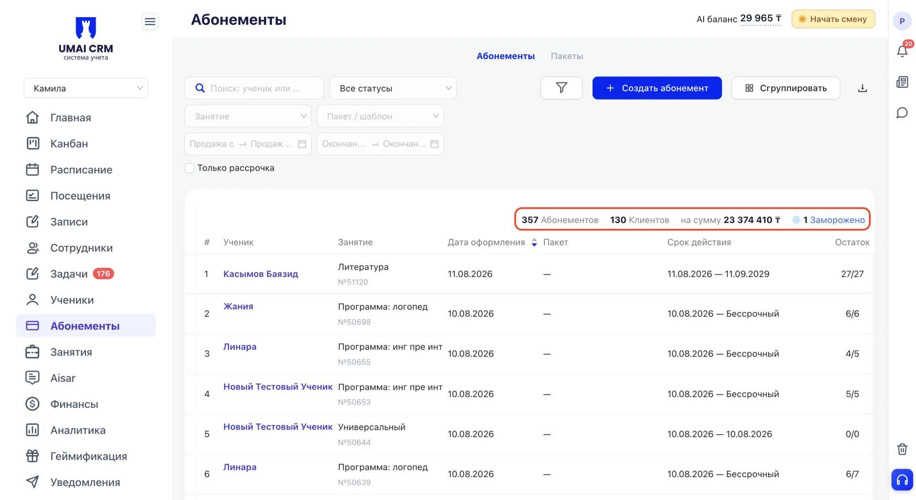916x500 pixels.
Task: Open Новый Тестовый Ученик in row 4
Action: tap(278, 387)
